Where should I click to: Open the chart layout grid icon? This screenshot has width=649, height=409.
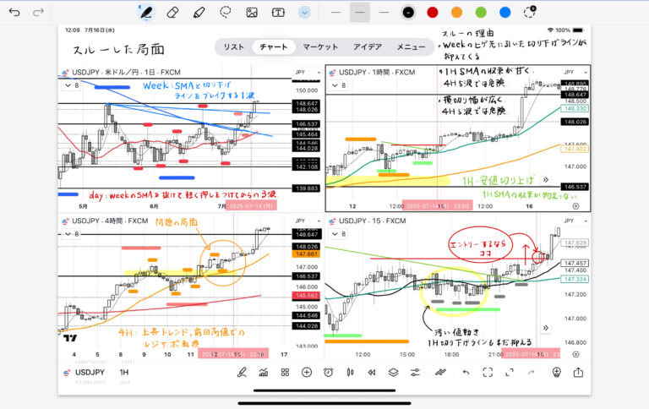point(285,372)
